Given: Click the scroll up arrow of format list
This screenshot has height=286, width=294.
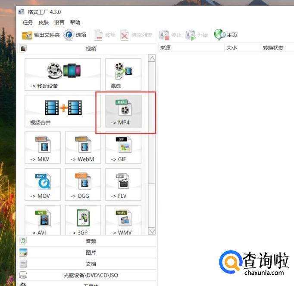Looking at the screenshot, I should coord(152,58).
